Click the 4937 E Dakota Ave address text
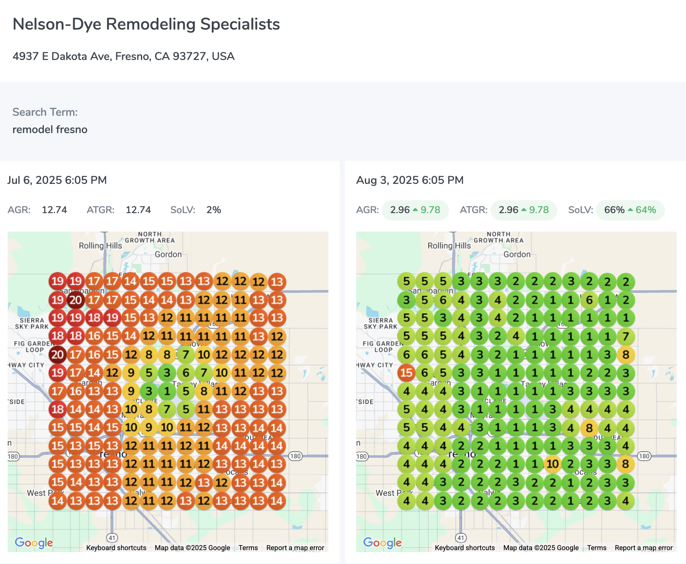The width and height of the screenshot is (686, 564). pos(123,56)
